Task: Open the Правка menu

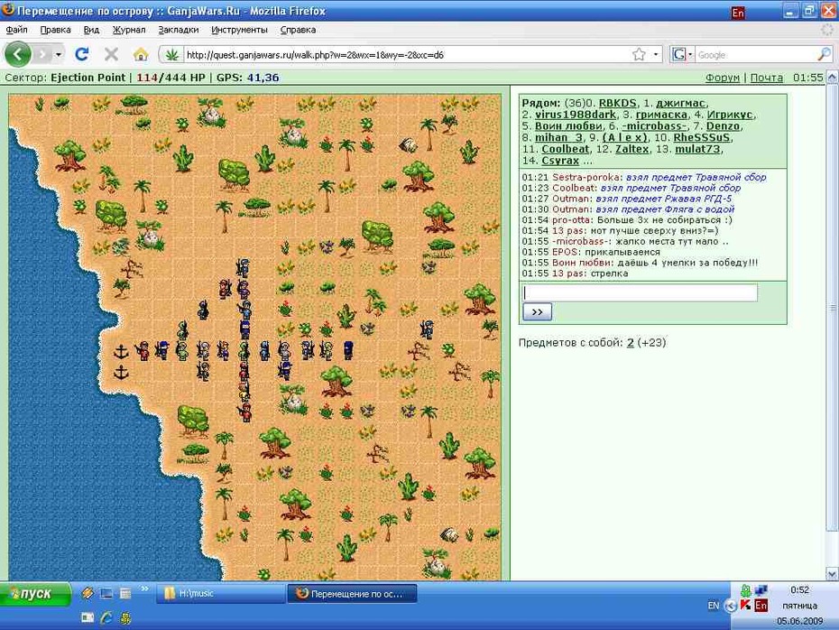Action: (x=55, y=30)
